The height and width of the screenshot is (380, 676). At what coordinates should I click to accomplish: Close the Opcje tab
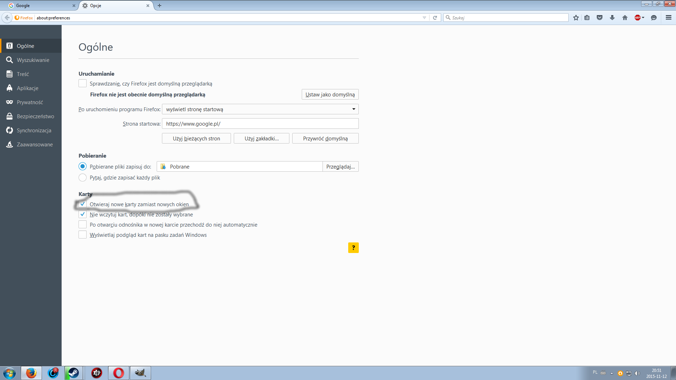[148, 6]
